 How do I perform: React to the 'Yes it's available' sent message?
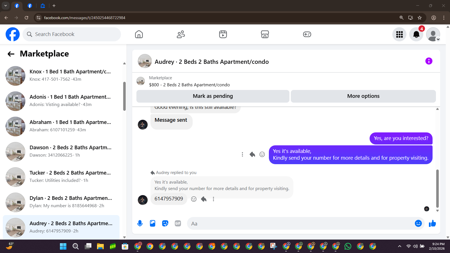pos(262,154)
